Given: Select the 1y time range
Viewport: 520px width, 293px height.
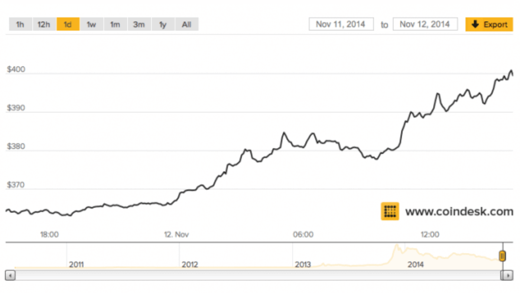Looking at the screenshot, I should point(163,24).
